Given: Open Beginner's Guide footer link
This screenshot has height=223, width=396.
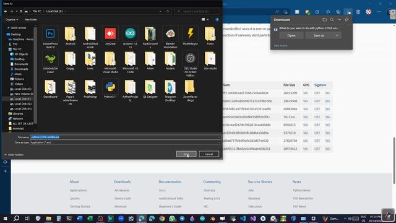Looking at the screenshot, I should 170,206.
